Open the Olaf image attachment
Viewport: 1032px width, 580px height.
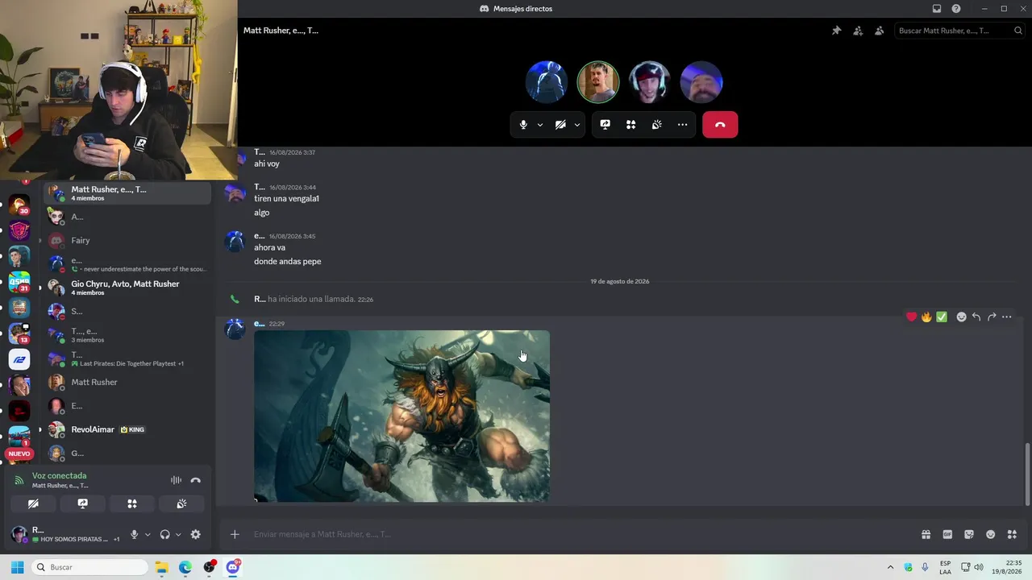pyautogui.click(x=402, y=416)
